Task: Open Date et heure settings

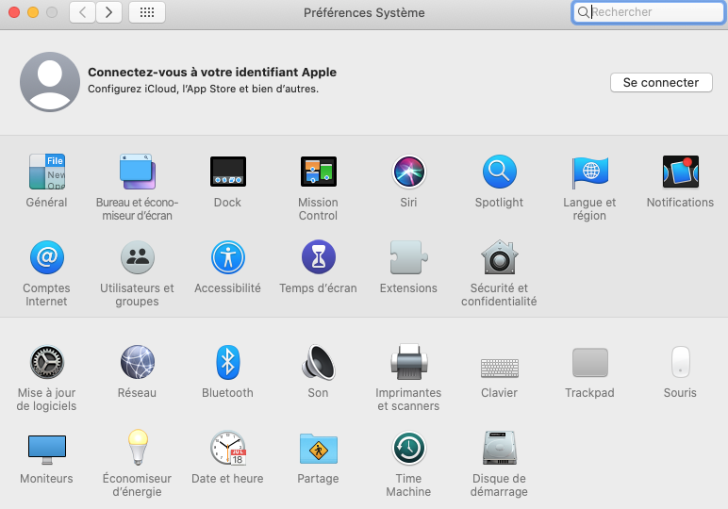Action: (x=228, y=448)
